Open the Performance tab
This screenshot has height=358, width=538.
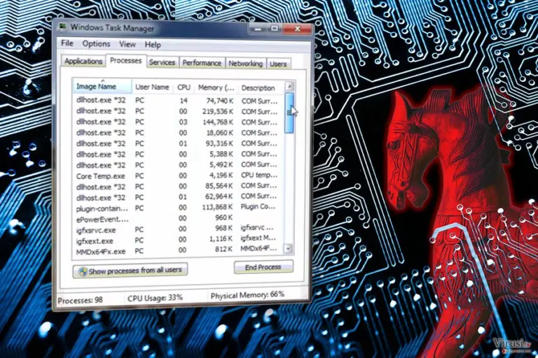(x=202, y=63)
